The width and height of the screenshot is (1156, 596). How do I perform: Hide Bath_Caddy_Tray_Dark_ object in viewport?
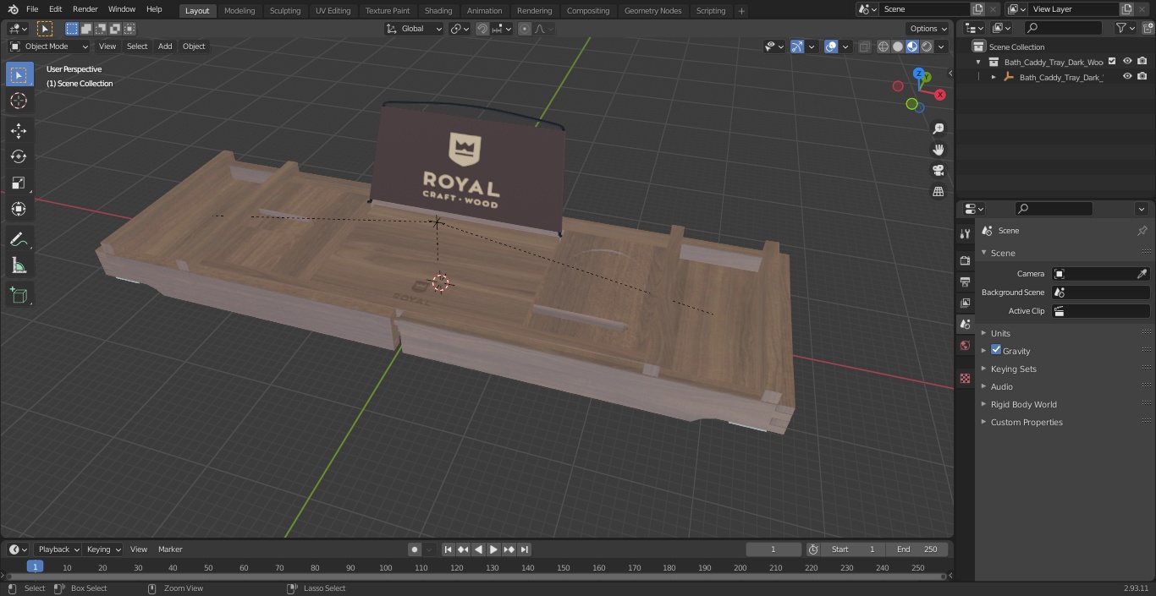click(x=1127, y=76)
